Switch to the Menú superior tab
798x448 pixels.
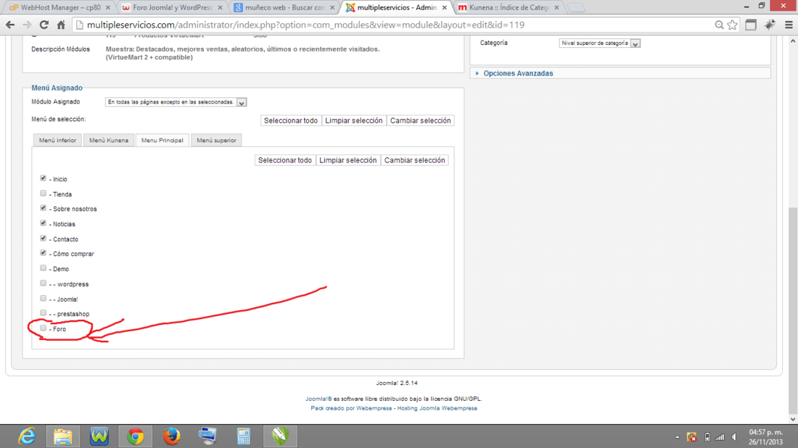(216, 141)
